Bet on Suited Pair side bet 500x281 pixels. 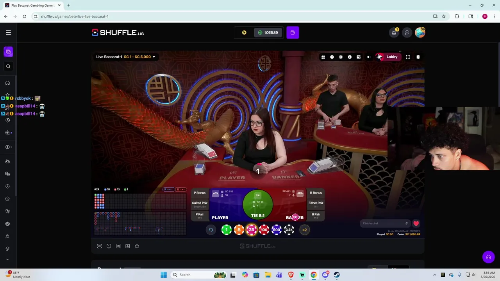pos(200,204)
